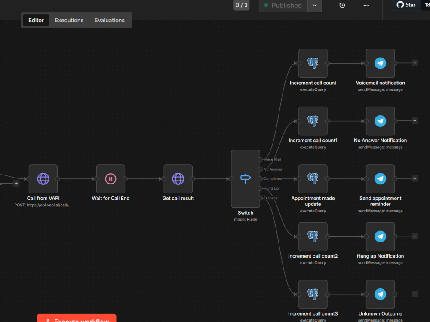Viewport: 430px width, 322px height.
Task: Click the 'Get call result' node label
Action: [178, 198]
